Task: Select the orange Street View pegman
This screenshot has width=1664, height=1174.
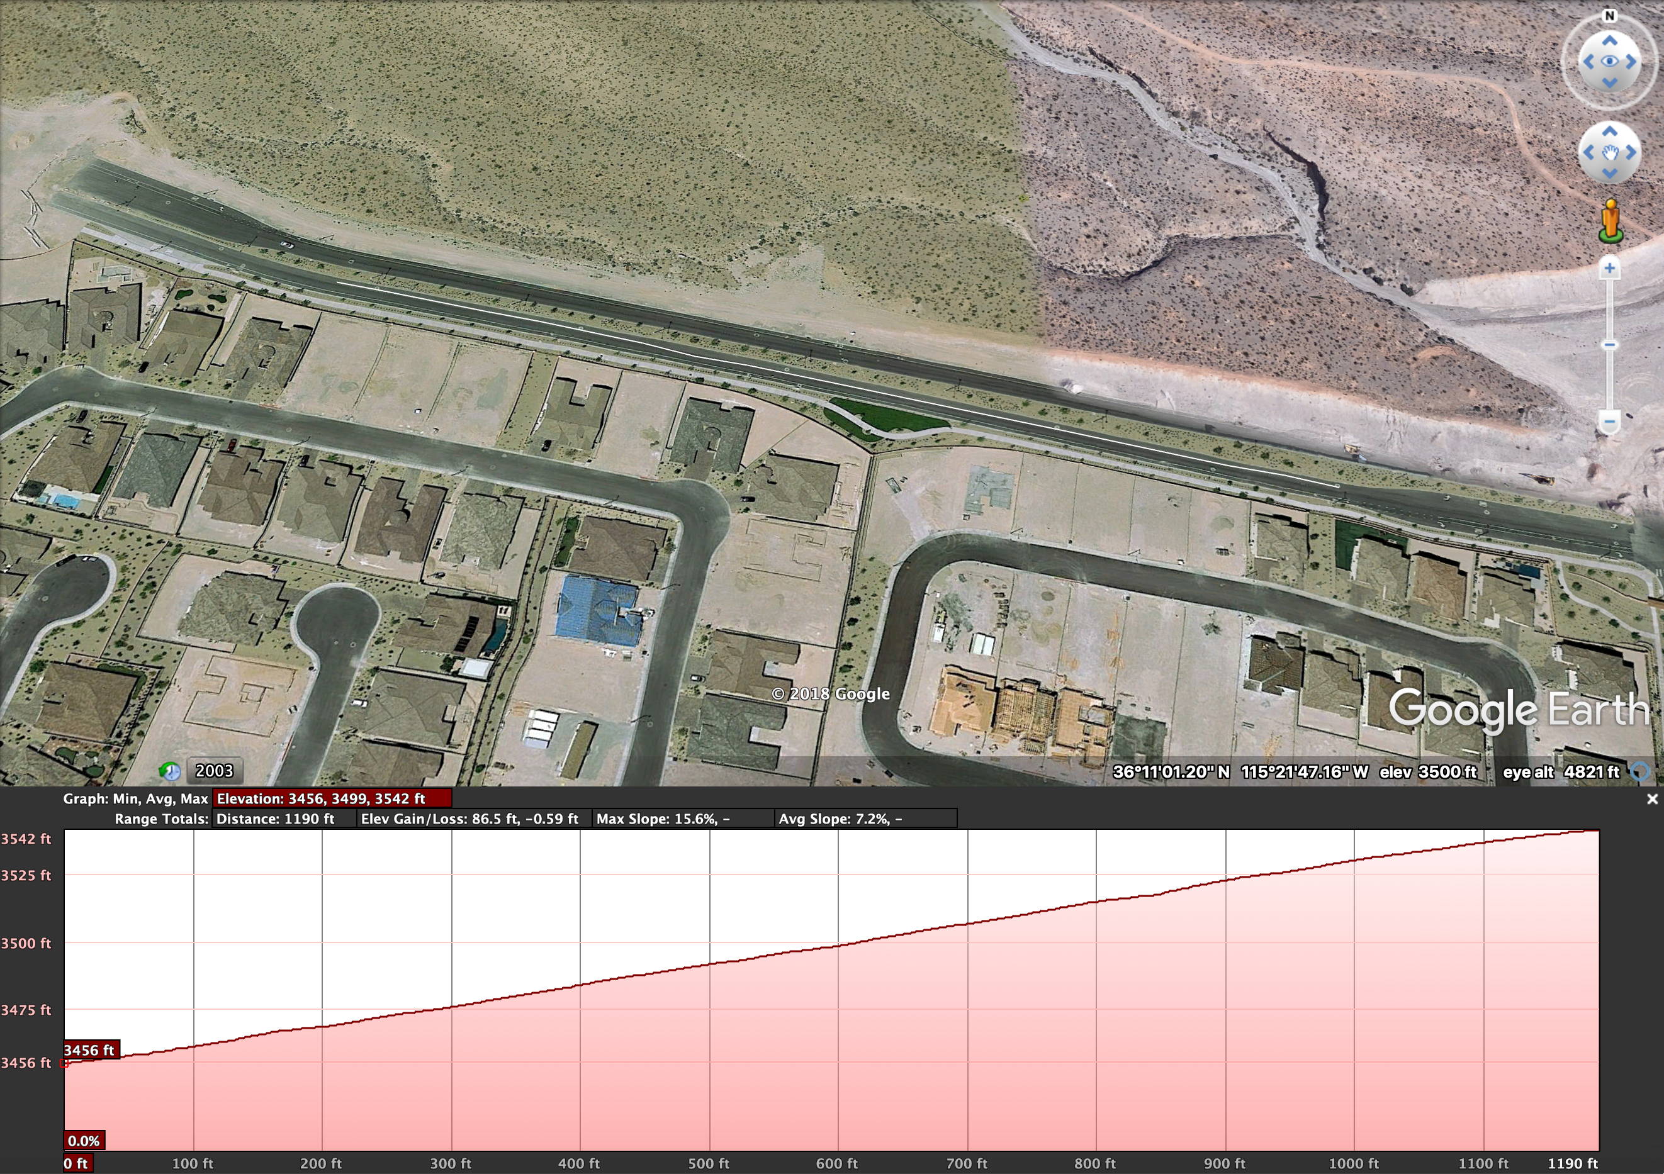Action: tap(1610, 220)
